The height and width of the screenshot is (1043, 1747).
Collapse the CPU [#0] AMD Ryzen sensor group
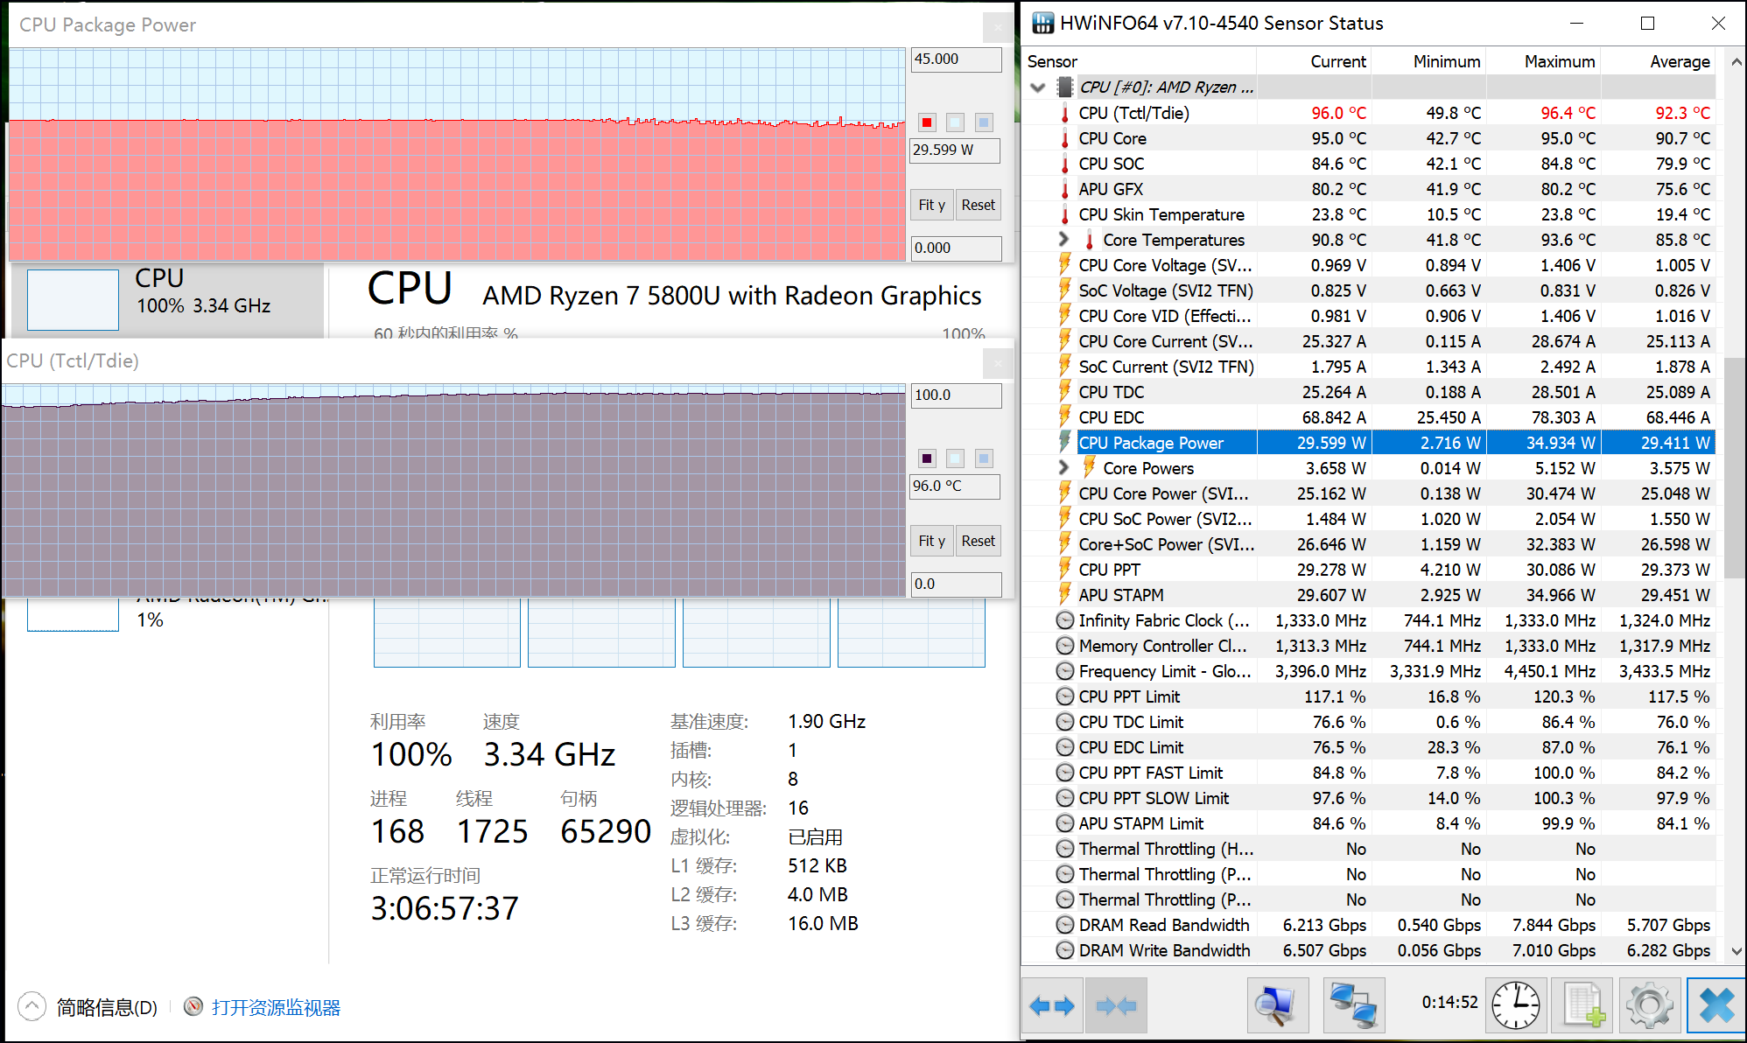(1039, 87)
